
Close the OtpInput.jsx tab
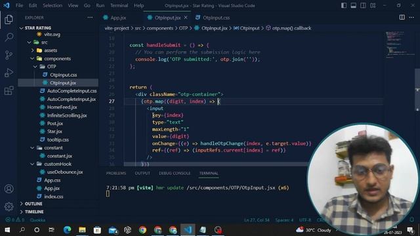pos(186,18)
